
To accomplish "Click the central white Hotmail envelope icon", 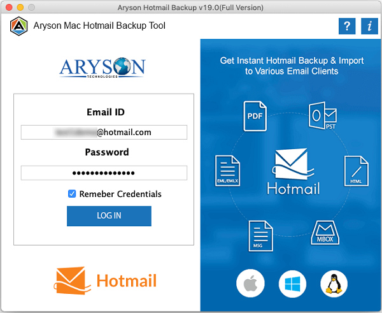I will (292, 164).
